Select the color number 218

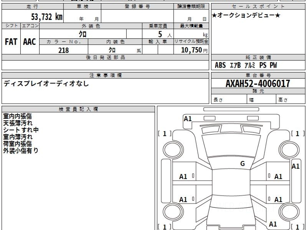coord(64,50)
